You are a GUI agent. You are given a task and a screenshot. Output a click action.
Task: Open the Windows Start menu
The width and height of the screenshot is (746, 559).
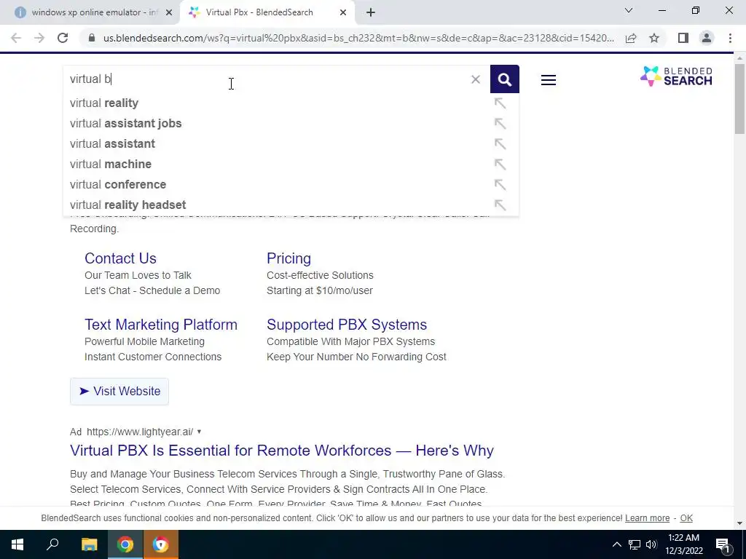(x=17, y=544)
